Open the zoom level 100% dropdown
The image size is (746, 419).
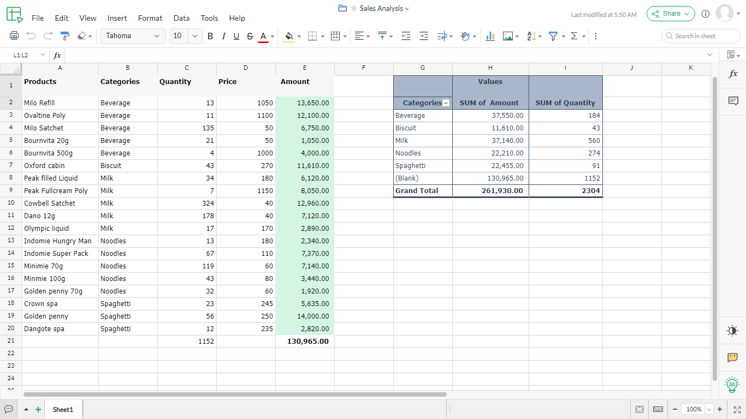709,409
